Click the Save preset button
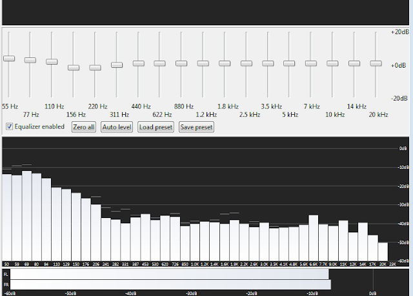Viewport: 413px width, 296px height. pos(196,127)
